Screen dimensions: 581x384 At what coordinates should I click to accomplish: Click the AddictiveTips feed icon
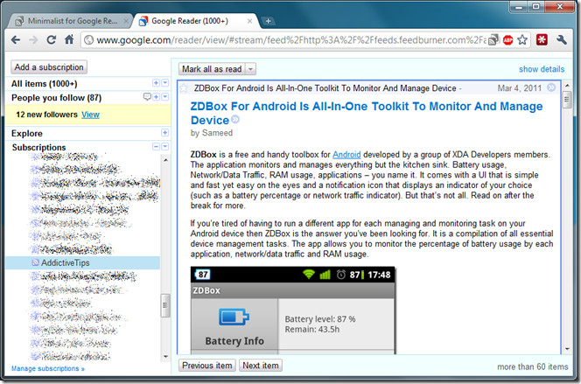[35, 262]
